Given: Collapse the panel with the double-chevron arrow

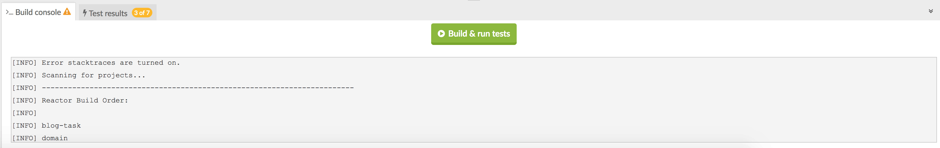Looking at the screenshot, I should tap(930, 11).
